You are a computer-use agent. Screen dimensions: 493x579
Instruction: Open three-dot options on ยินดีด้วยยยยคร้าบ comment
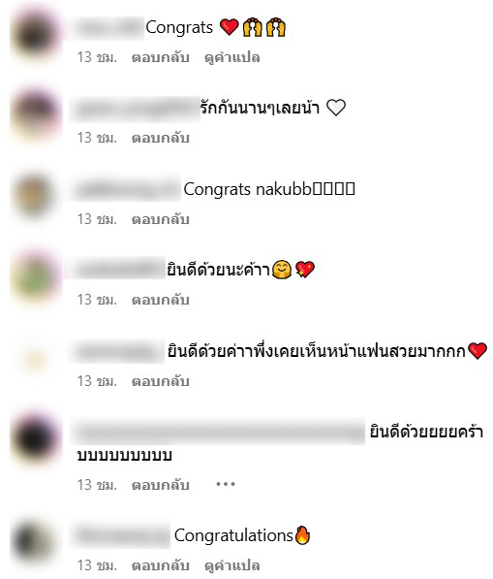point(226,484)
